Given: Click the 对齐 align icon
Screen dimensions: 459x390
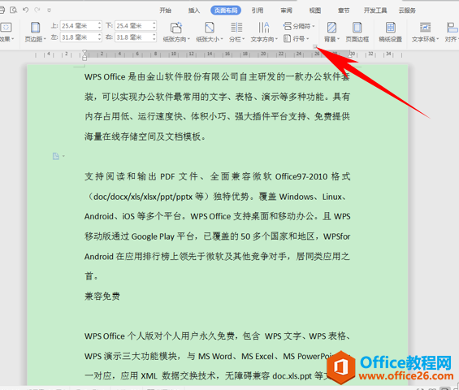Looking at the screenshot, I should point(452,28).
